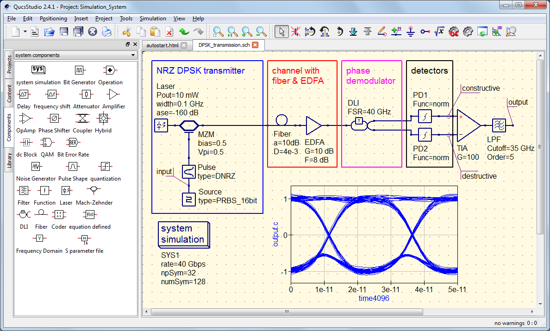Click the Save All icon
Image resolution: width=550 pixels, height=331 pixels.
pyautogui.click(x=78, y=31)
